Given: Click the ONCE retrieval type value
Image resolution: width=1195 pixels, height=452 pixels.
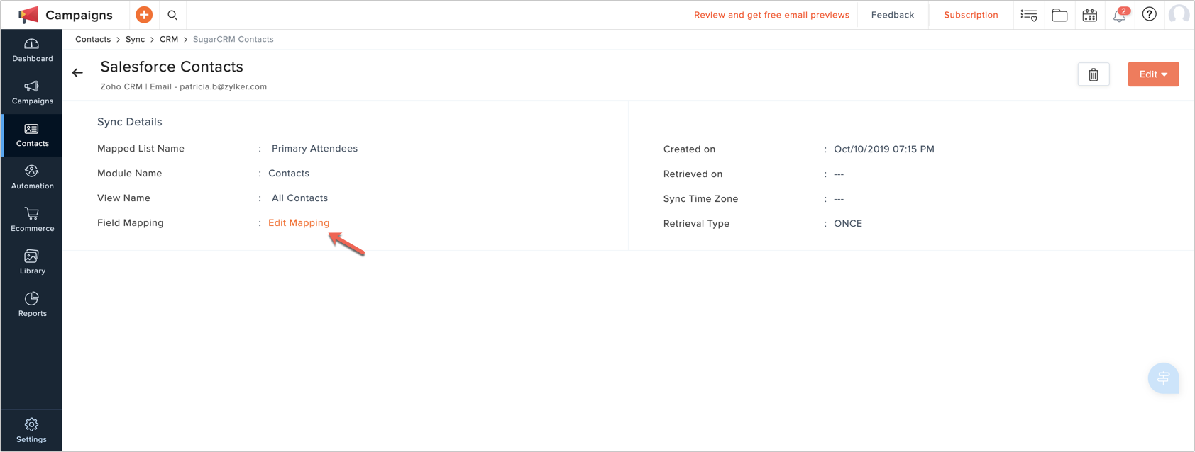Looking at the screenshot, I should 848,224.
